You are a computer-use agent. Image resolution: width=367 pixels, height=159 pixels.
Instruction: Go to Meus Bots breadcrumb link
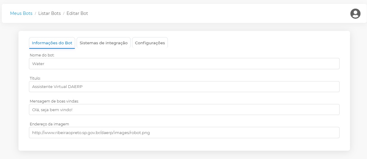point(21,13)
